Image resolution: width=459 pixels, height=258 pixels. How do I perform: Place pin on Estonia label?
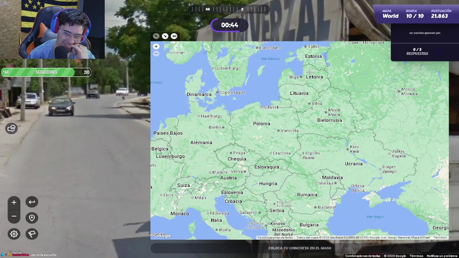click(x=313, y=56)
